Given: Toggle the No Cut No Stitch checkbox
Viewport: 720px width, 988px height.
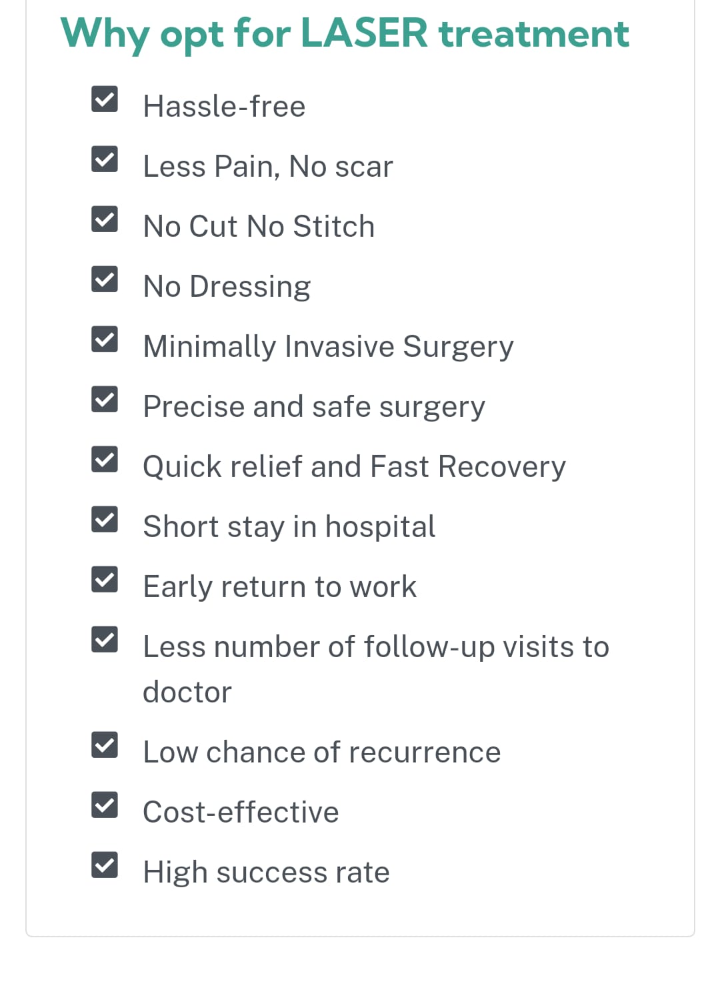Looking at the screenshot, I should [105, 219].
